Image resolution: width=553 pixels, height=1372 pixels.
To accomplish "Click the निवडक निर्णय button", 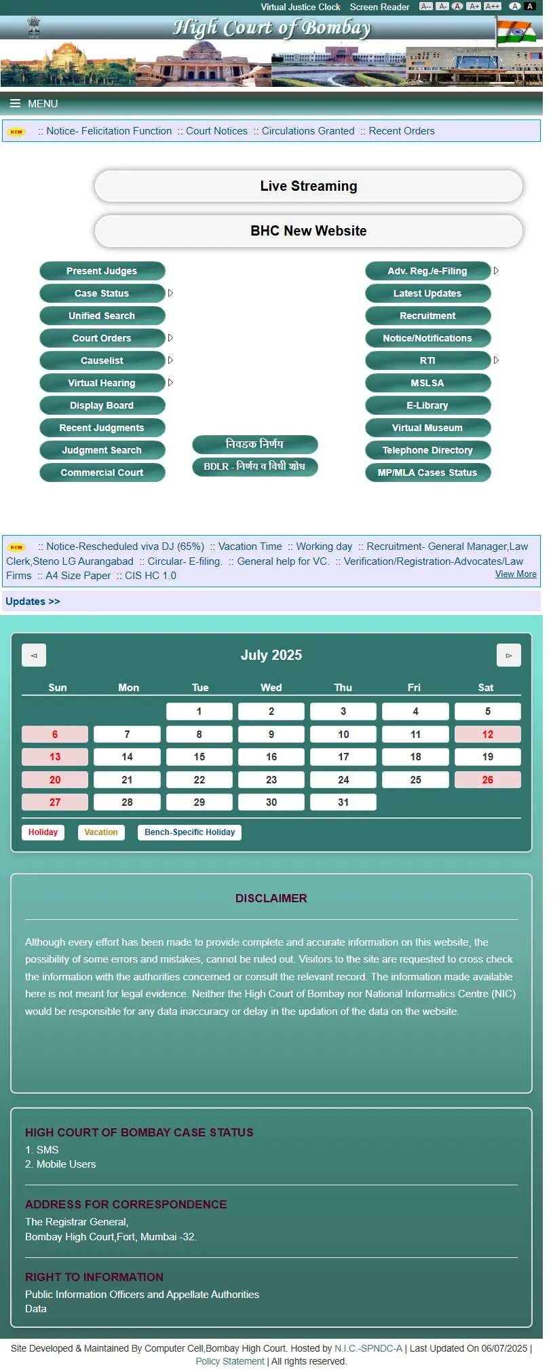I will click(255, 445).
